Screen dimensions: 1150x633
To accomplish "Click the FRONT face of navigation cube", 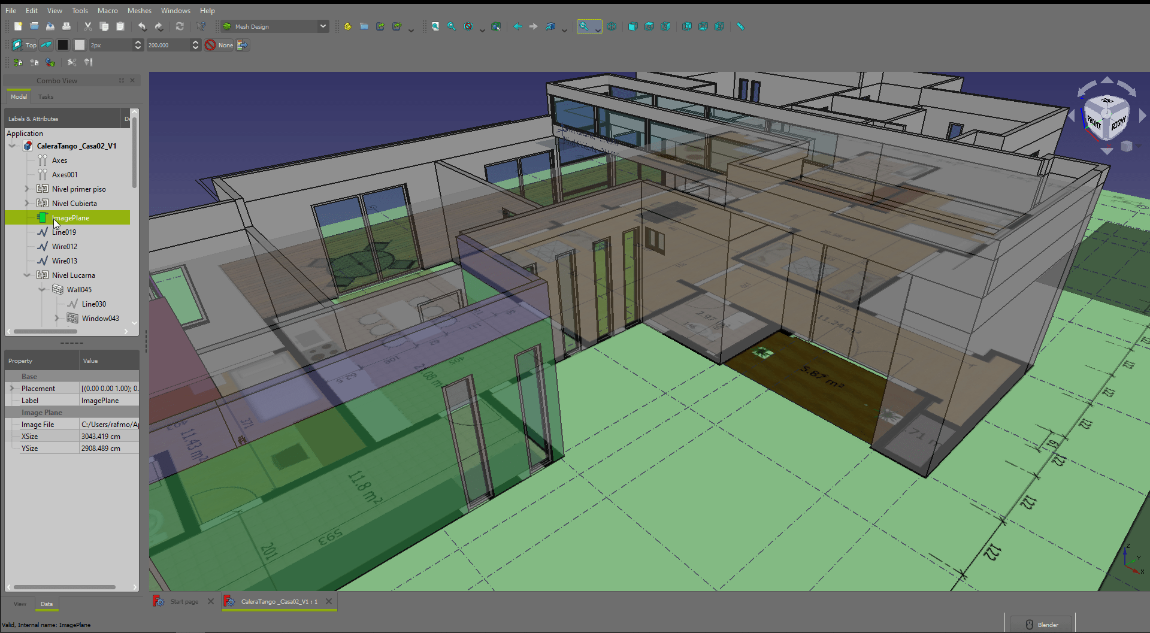I will [1094, 123].
